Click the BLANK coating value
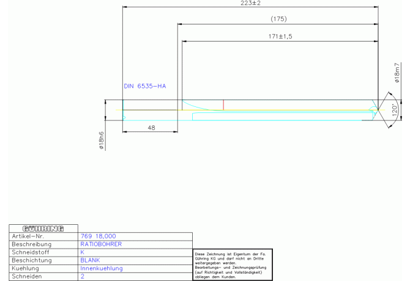The height and width of the screenshot is (281, 410). [90, 260]
